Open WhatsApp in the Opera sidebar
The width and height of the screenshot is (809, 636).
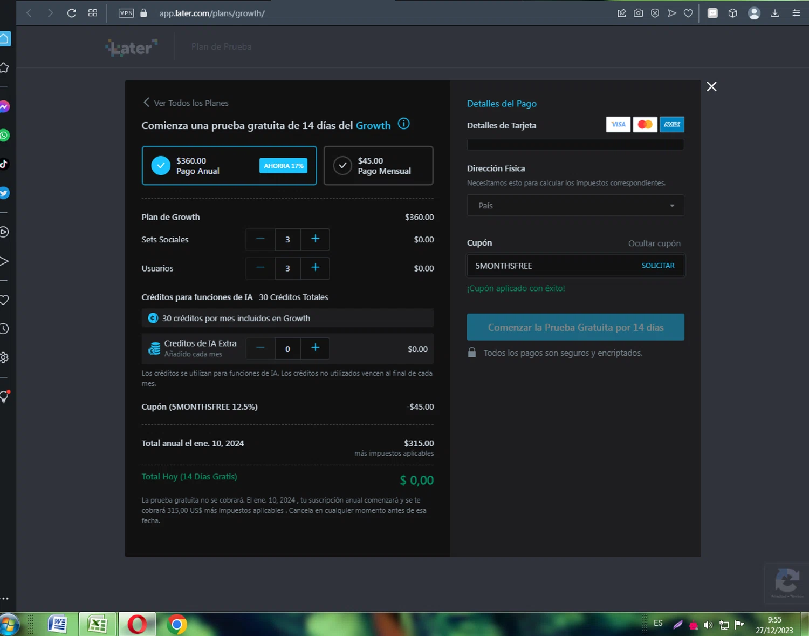point(4,136)
